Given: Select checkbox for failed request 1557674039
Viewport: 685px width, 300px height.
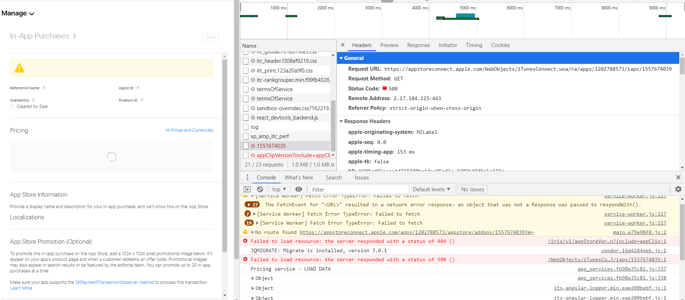Looking at the screenshot, I should pos(246,146).
